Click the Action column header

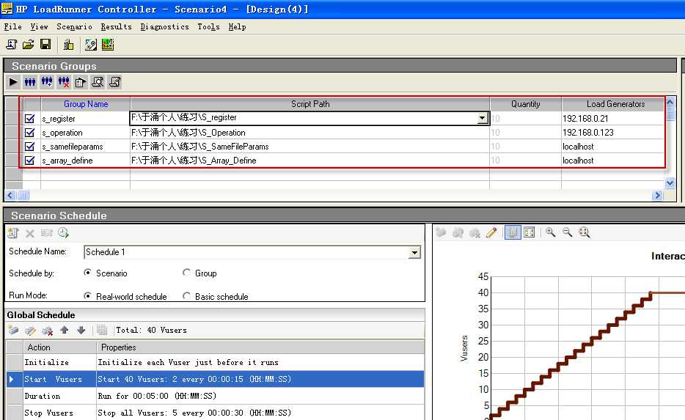click(59, 347)
